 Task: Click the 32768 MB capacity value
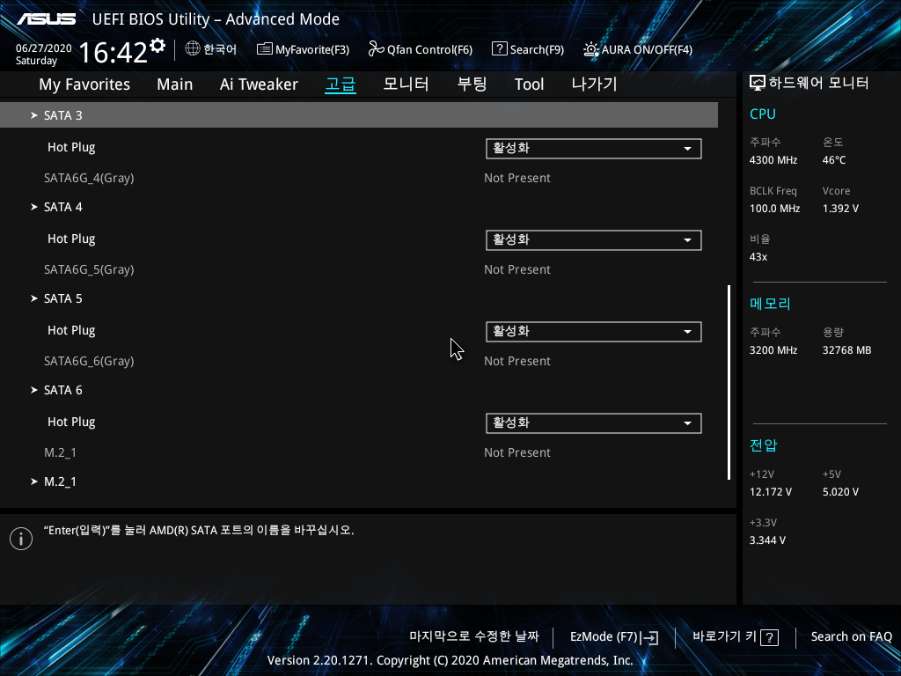[x=846, y=350]
